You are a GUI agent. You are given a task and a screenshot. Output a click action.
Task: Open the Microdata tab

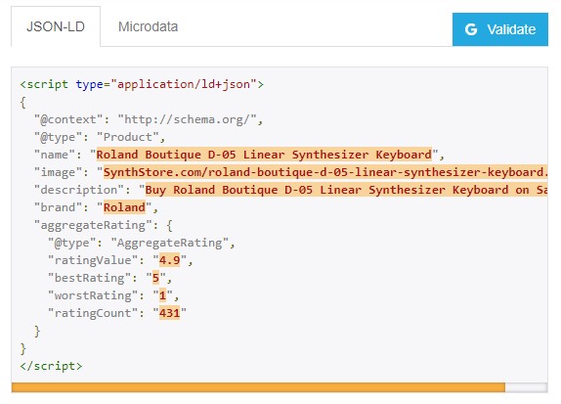click(x=149, y=26)
